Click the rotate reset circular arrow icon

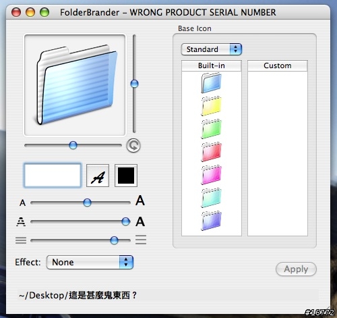[133, 145]
